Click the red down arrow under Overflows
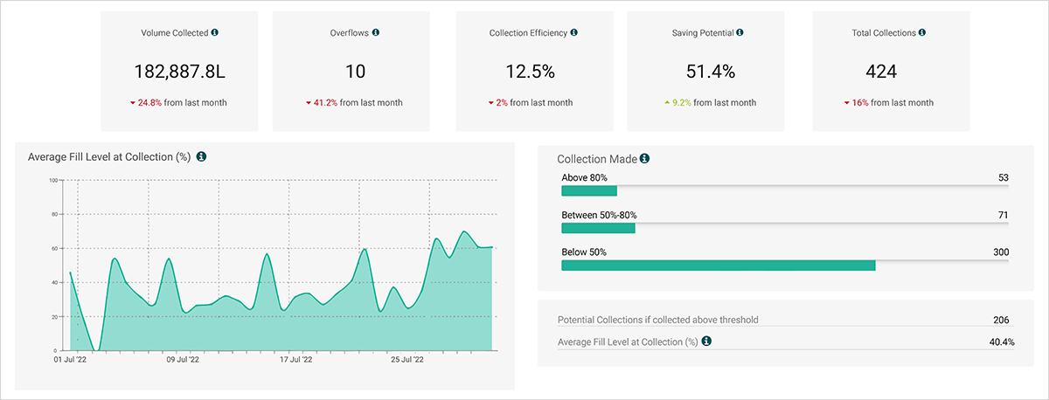The image size is (1049, 400). (309, 103)
